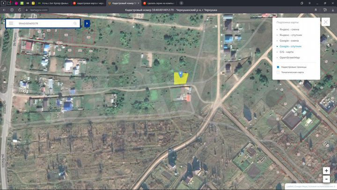Select OpenStreetMap basemap
This screenshot has height=190, width=337.
tap(290, 58)
